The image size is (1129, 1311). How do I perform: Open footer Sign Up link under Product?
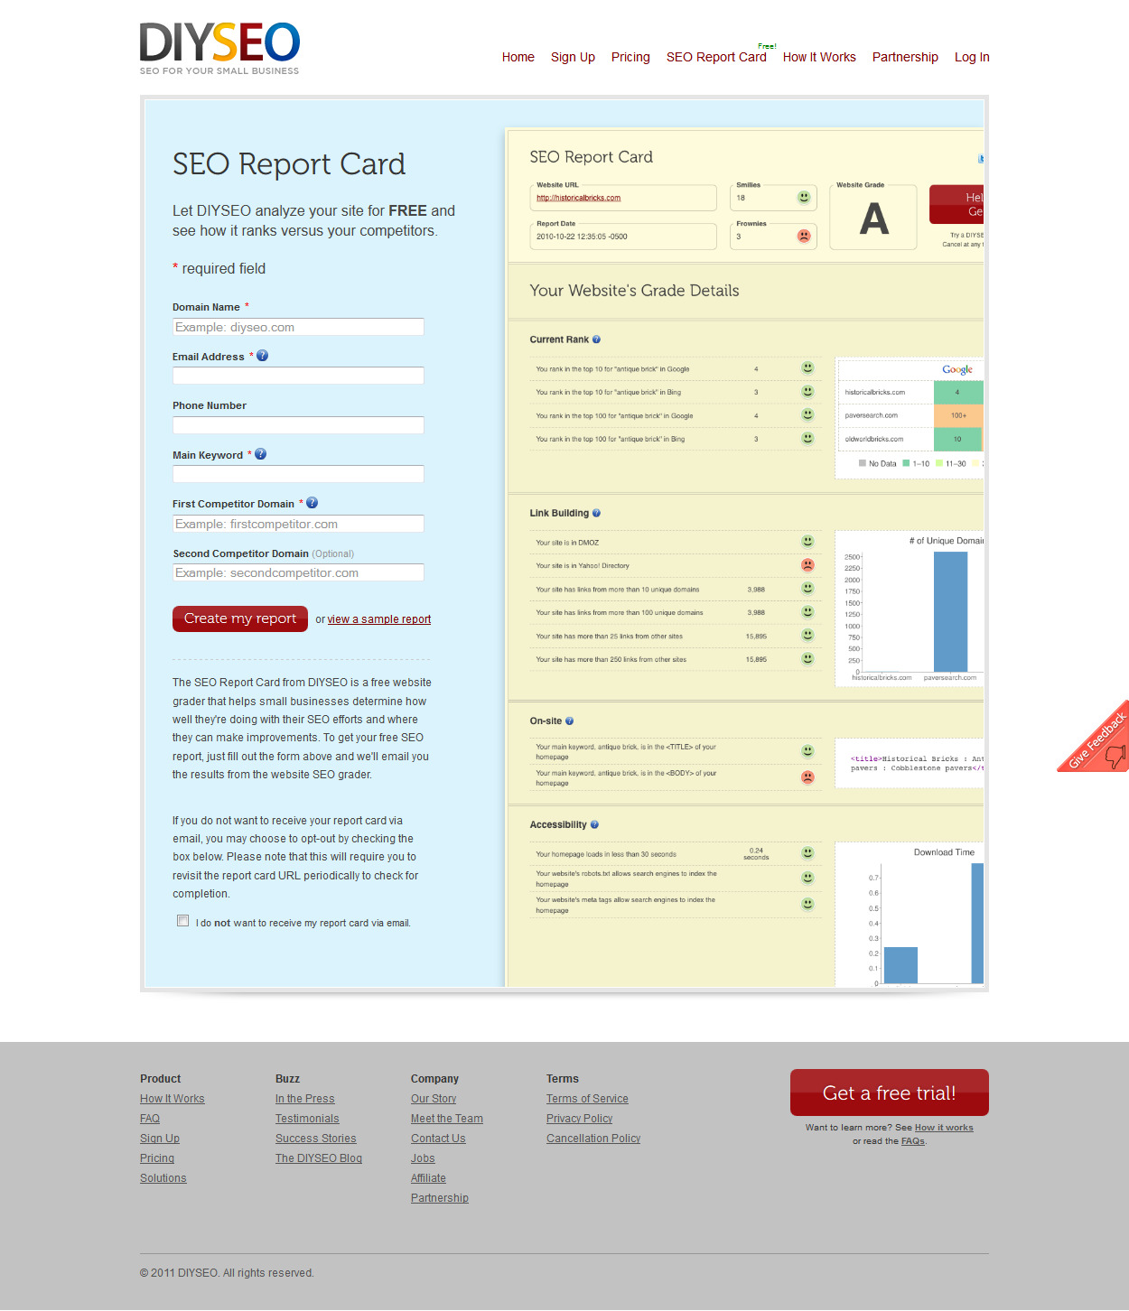[x=160, y=1139]
